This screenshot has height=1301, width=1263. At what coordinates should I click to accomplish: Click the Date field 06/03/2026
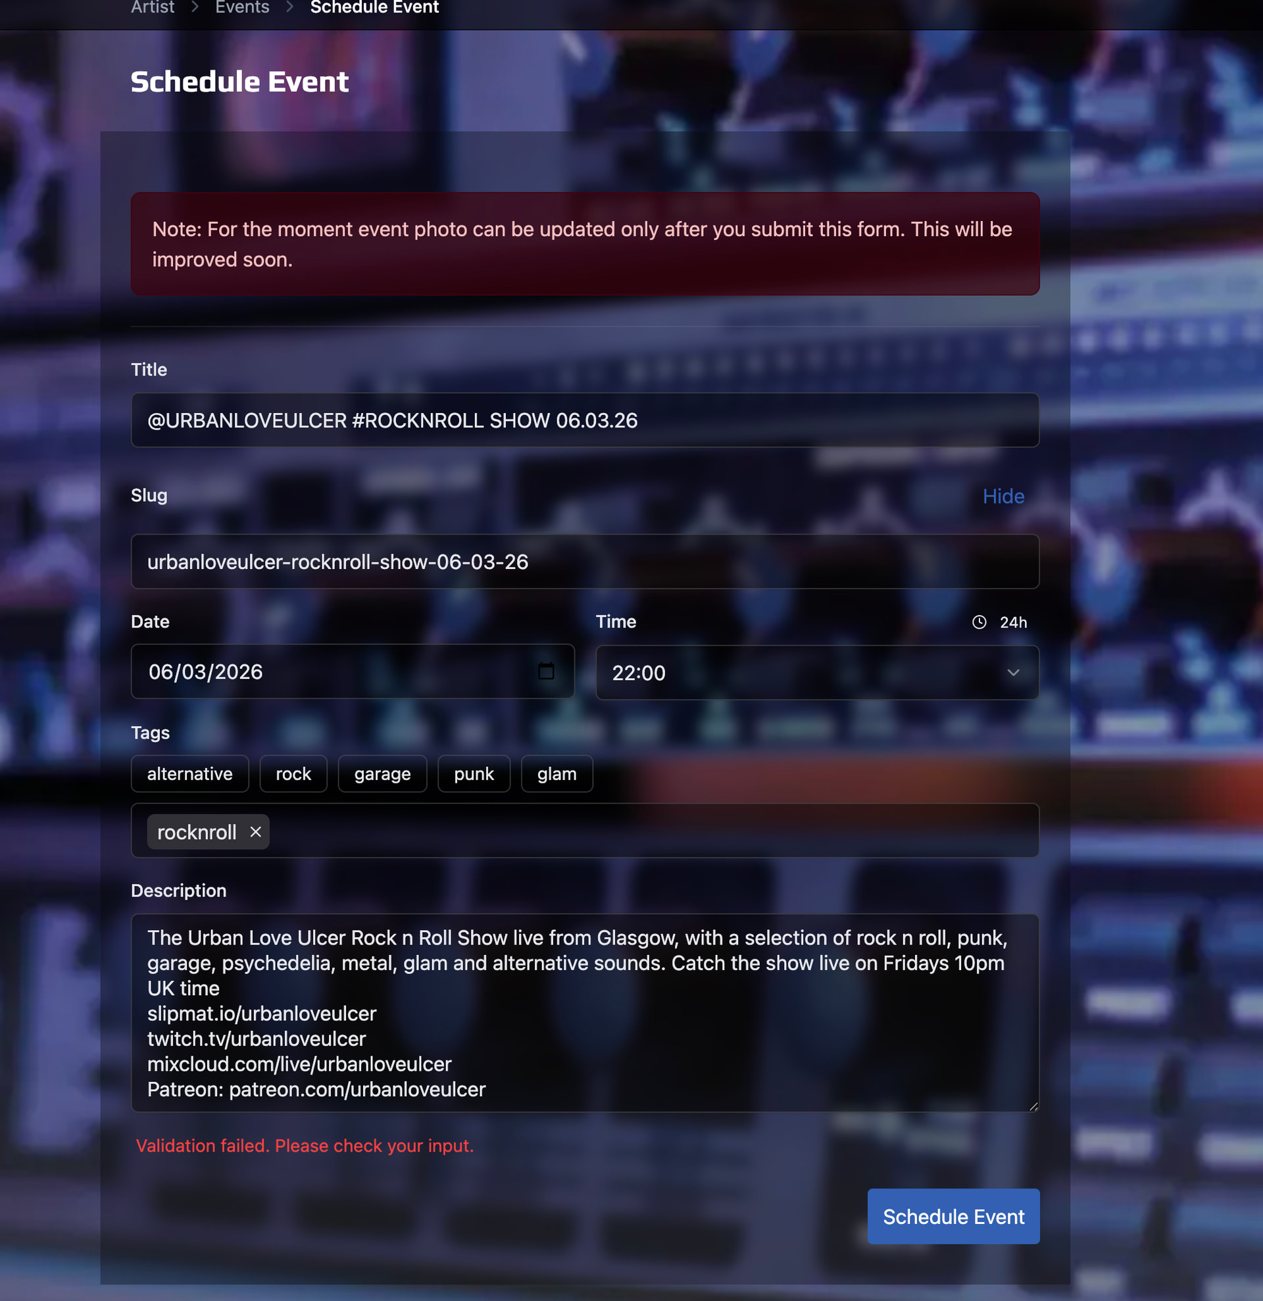[x=318, y=671]
